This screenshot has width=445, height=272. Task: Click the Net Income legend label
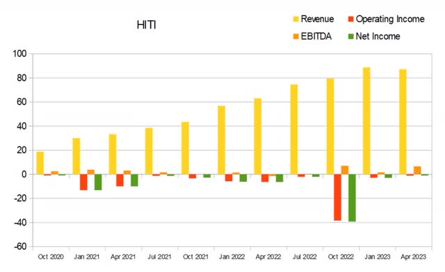[378, 36]
